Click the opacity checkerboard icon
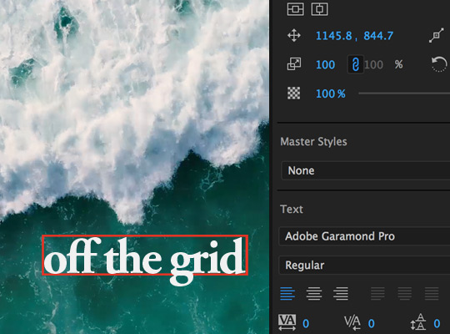The height and width of the screenshot is (334, 450). [294, 94]
